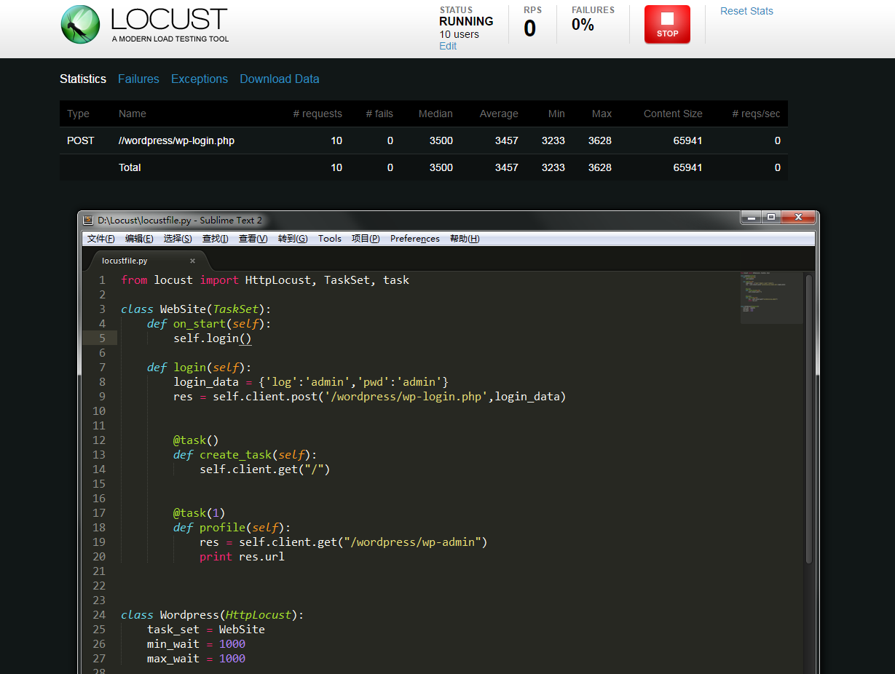
Task: Sort by the Median column header
Action: click(435, 114)
